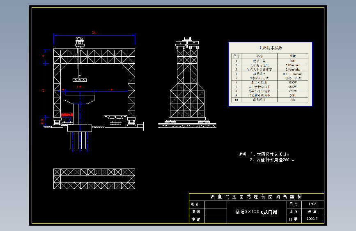Click the 序号 header cell in the table
356x231 pixels.
click(x=236, y=56)
